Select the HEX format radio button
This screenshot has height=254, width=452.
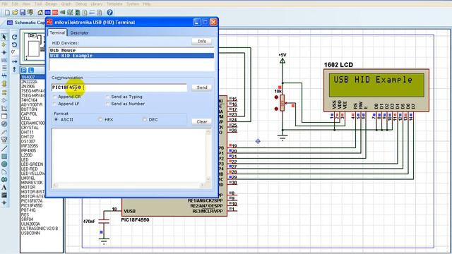[100, 119]
